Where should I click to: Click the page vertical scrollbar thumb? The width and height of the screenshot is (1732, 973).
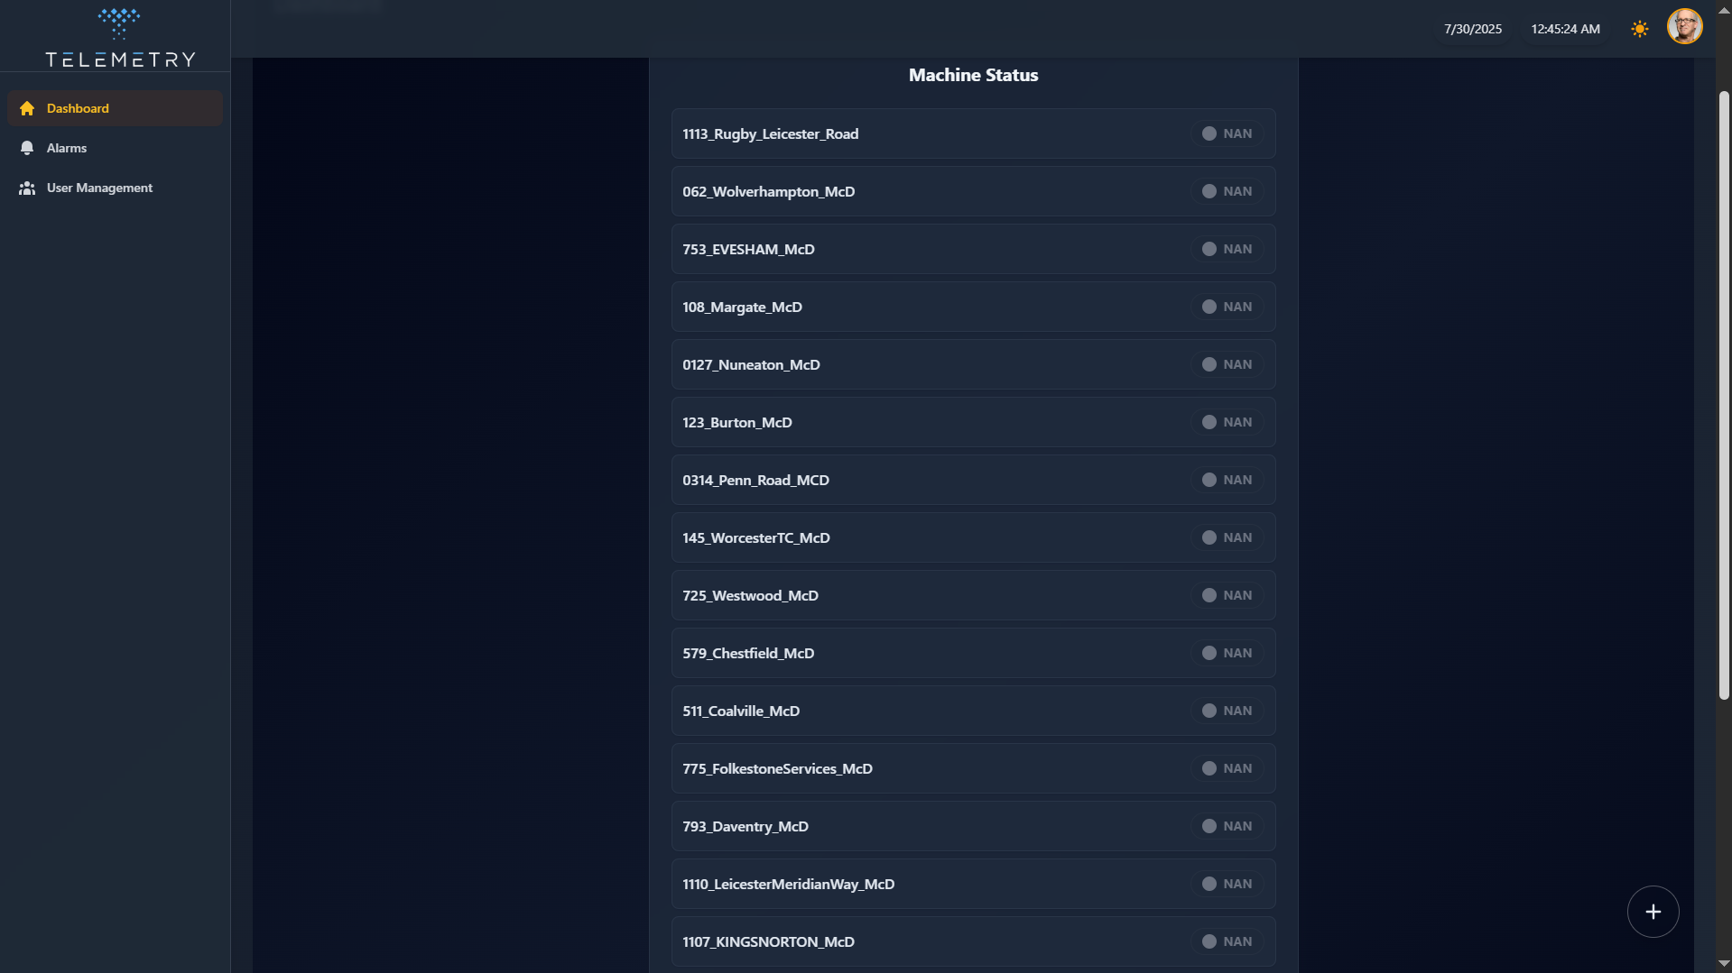[1724, 395]
